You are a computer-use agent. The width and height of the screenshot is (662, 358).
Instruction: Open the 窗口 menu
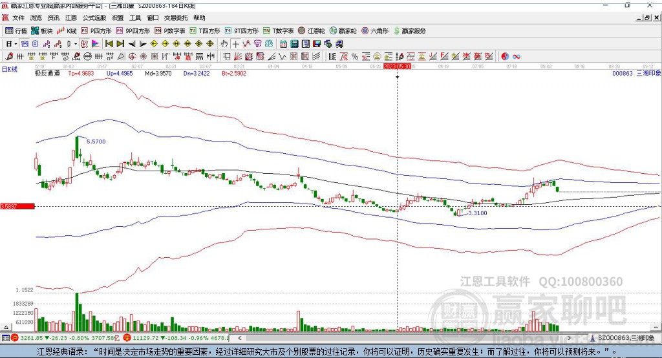click(x=153, y=17)
